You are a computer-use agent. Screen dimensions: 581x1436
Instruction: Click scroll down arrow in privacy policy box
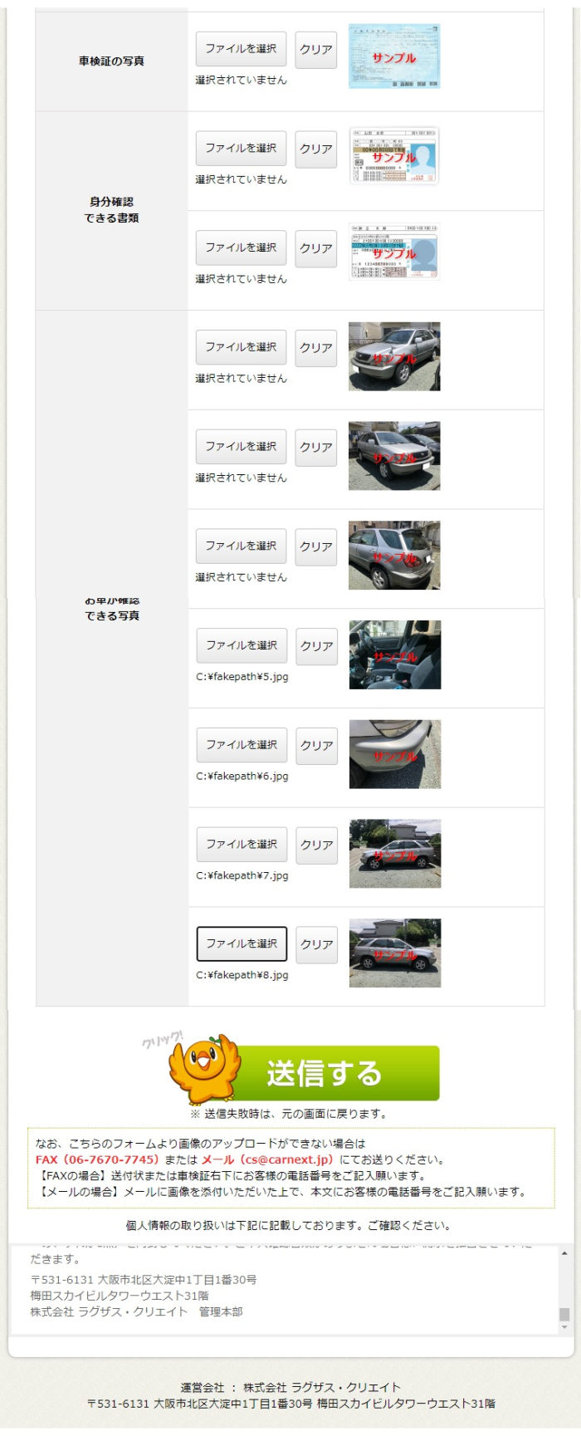click(x=564, y=1327)
